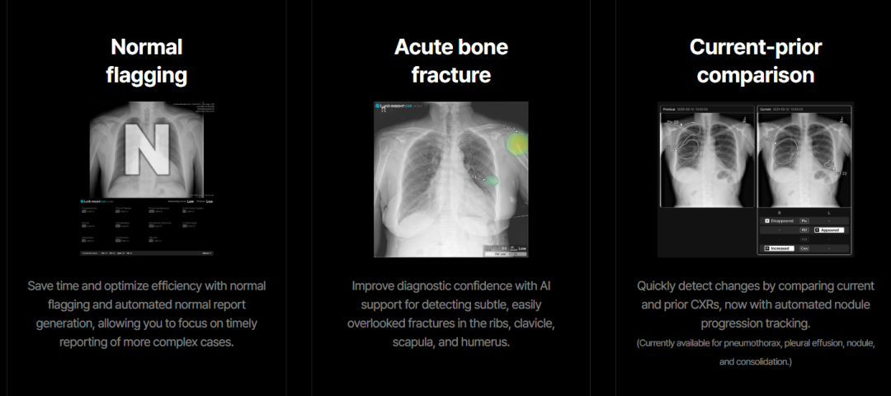Select the yellow-green shoulder fracture heatmap
Viewport: 891px width, 396px height.
pos(516,143)
